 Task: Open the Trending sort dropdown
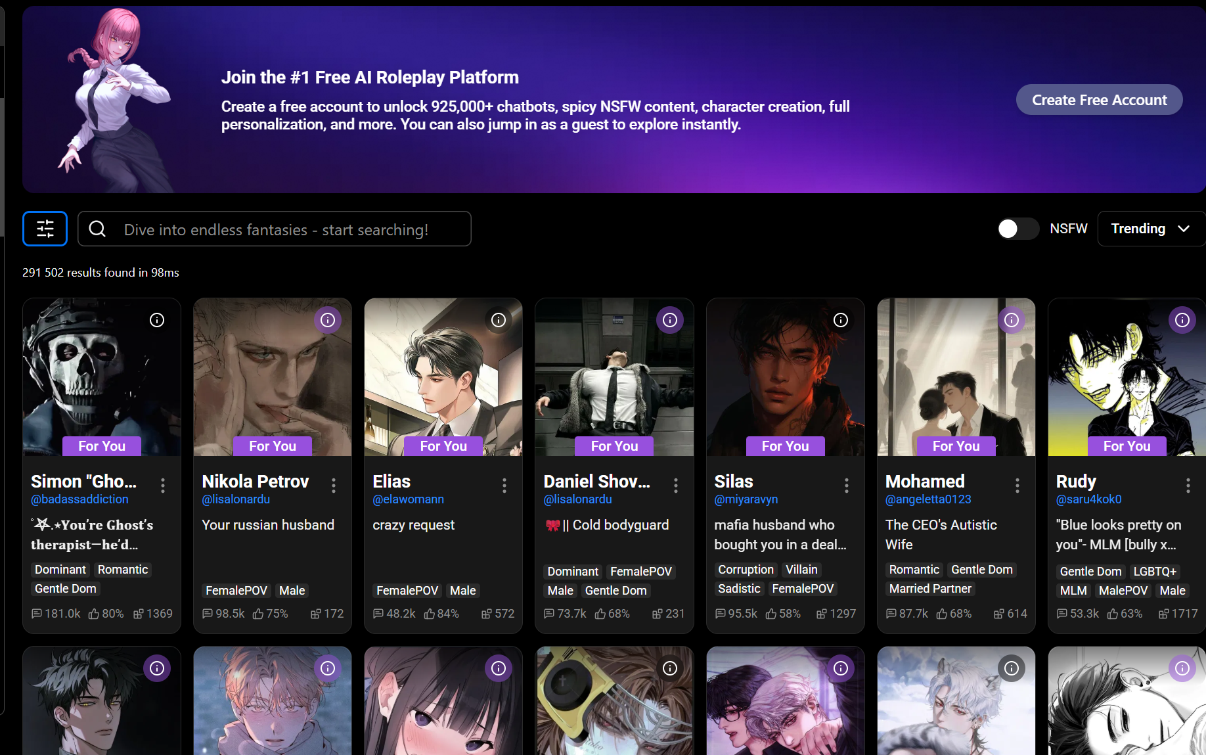[x=1151, y=229]
